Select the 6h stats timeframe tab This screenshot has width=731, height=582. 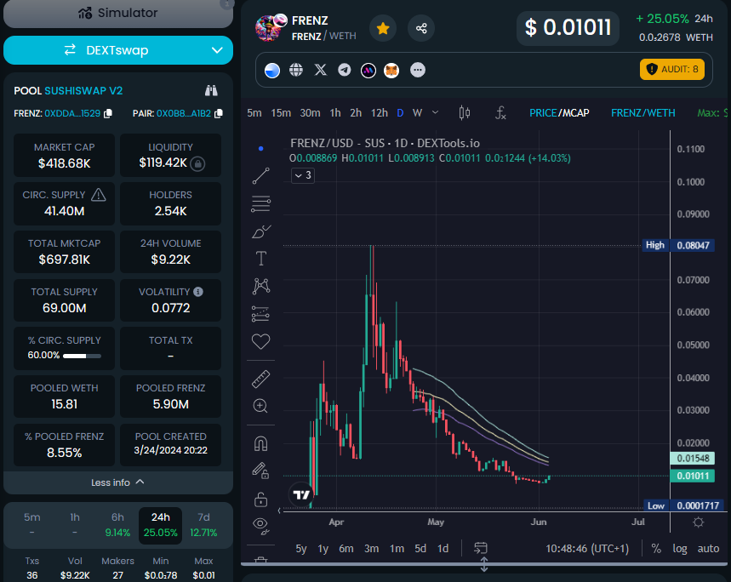point(117,524)
